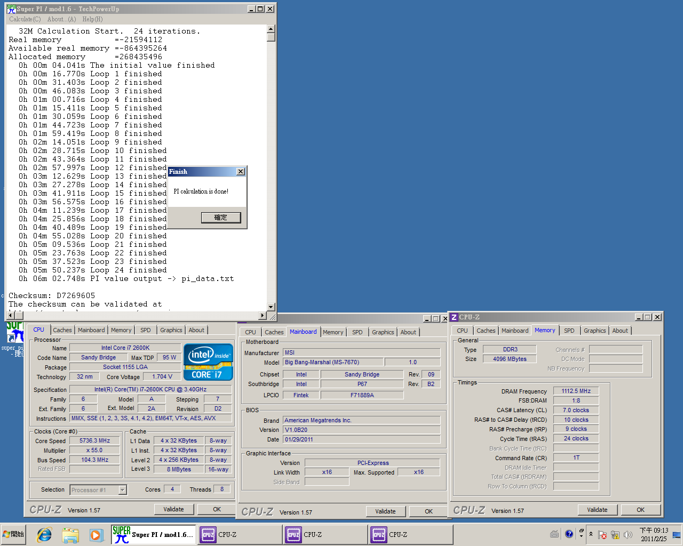
Task: Activate the first CPU-Z taskbar button
Action: click(x=239, y=534)
